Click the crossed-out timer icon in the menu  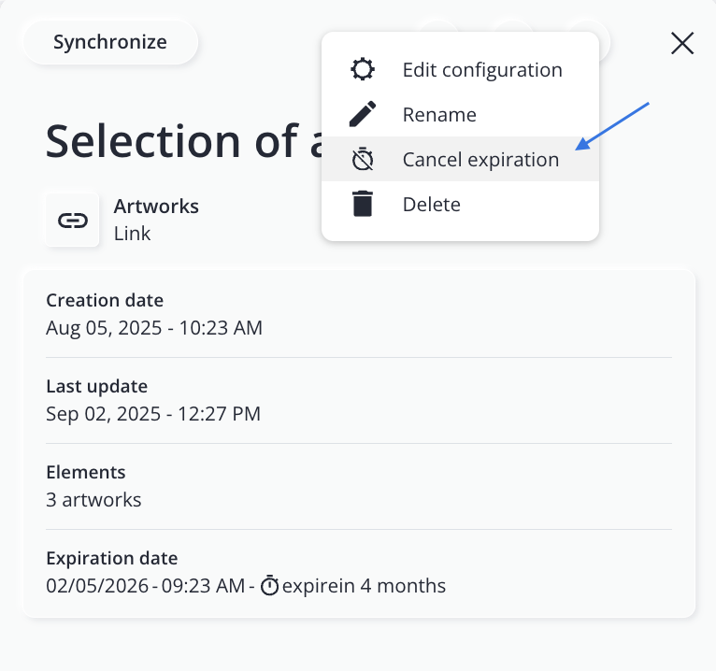(x=363, y=160)
